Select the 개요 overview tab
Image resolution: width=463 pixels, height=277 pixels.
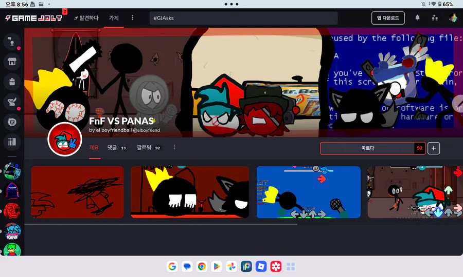(94, 148)
